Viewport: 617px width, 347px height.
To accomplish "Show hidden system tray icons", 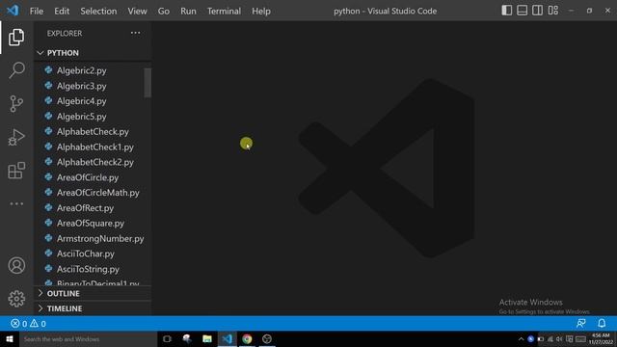I will [521, 339].
